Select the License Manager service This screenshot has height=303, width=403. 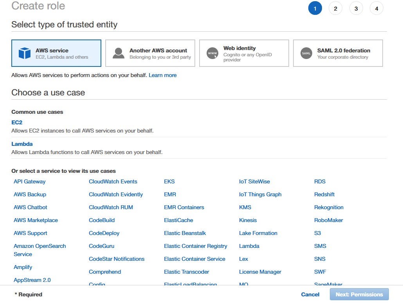click(260, 272)
